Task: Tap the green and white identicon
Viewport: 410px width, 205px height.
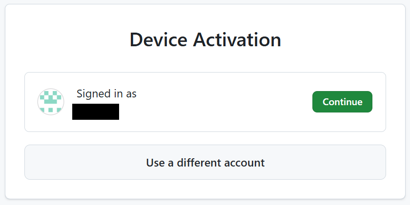Action: 51,102
